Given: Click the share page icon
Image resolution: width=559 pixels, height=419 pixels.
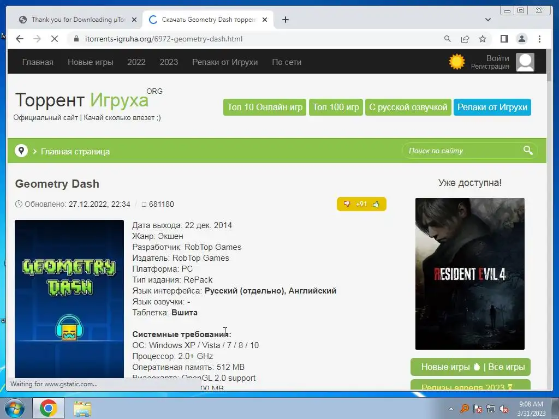Looking at the screenshot, I should (x=465, y=39).
